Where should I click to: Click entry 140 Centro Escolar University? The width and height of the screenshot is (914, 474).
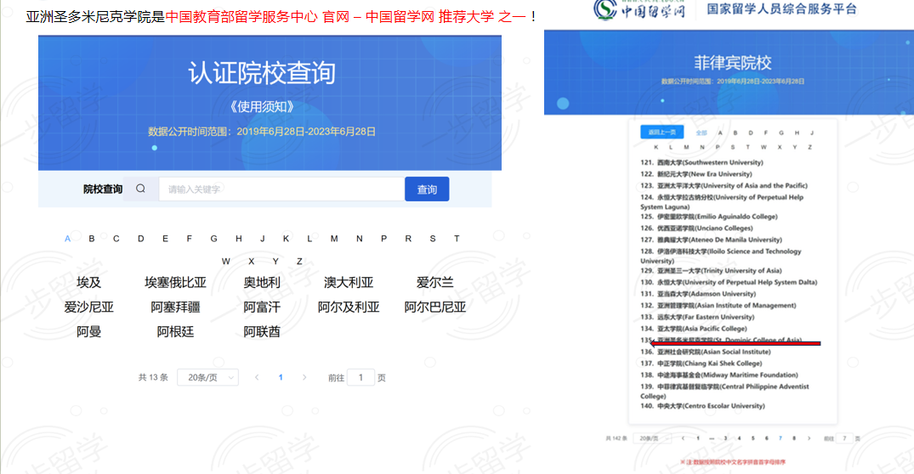pos(702,406)
